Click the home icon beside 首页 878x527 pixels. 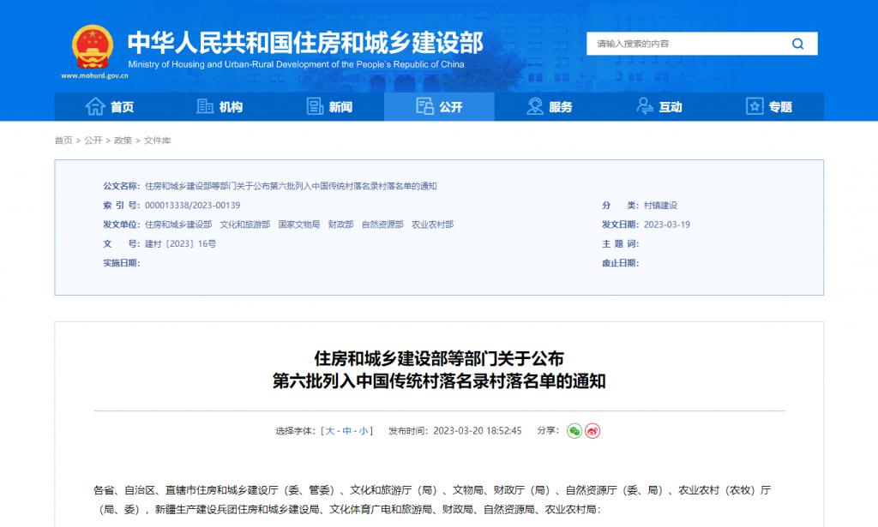tap(95, 106)
